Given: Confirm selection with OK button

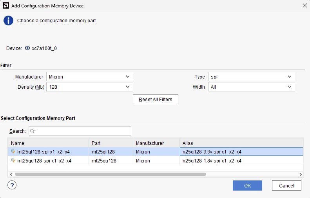Looking at the screenshot, I should (247, 186).
